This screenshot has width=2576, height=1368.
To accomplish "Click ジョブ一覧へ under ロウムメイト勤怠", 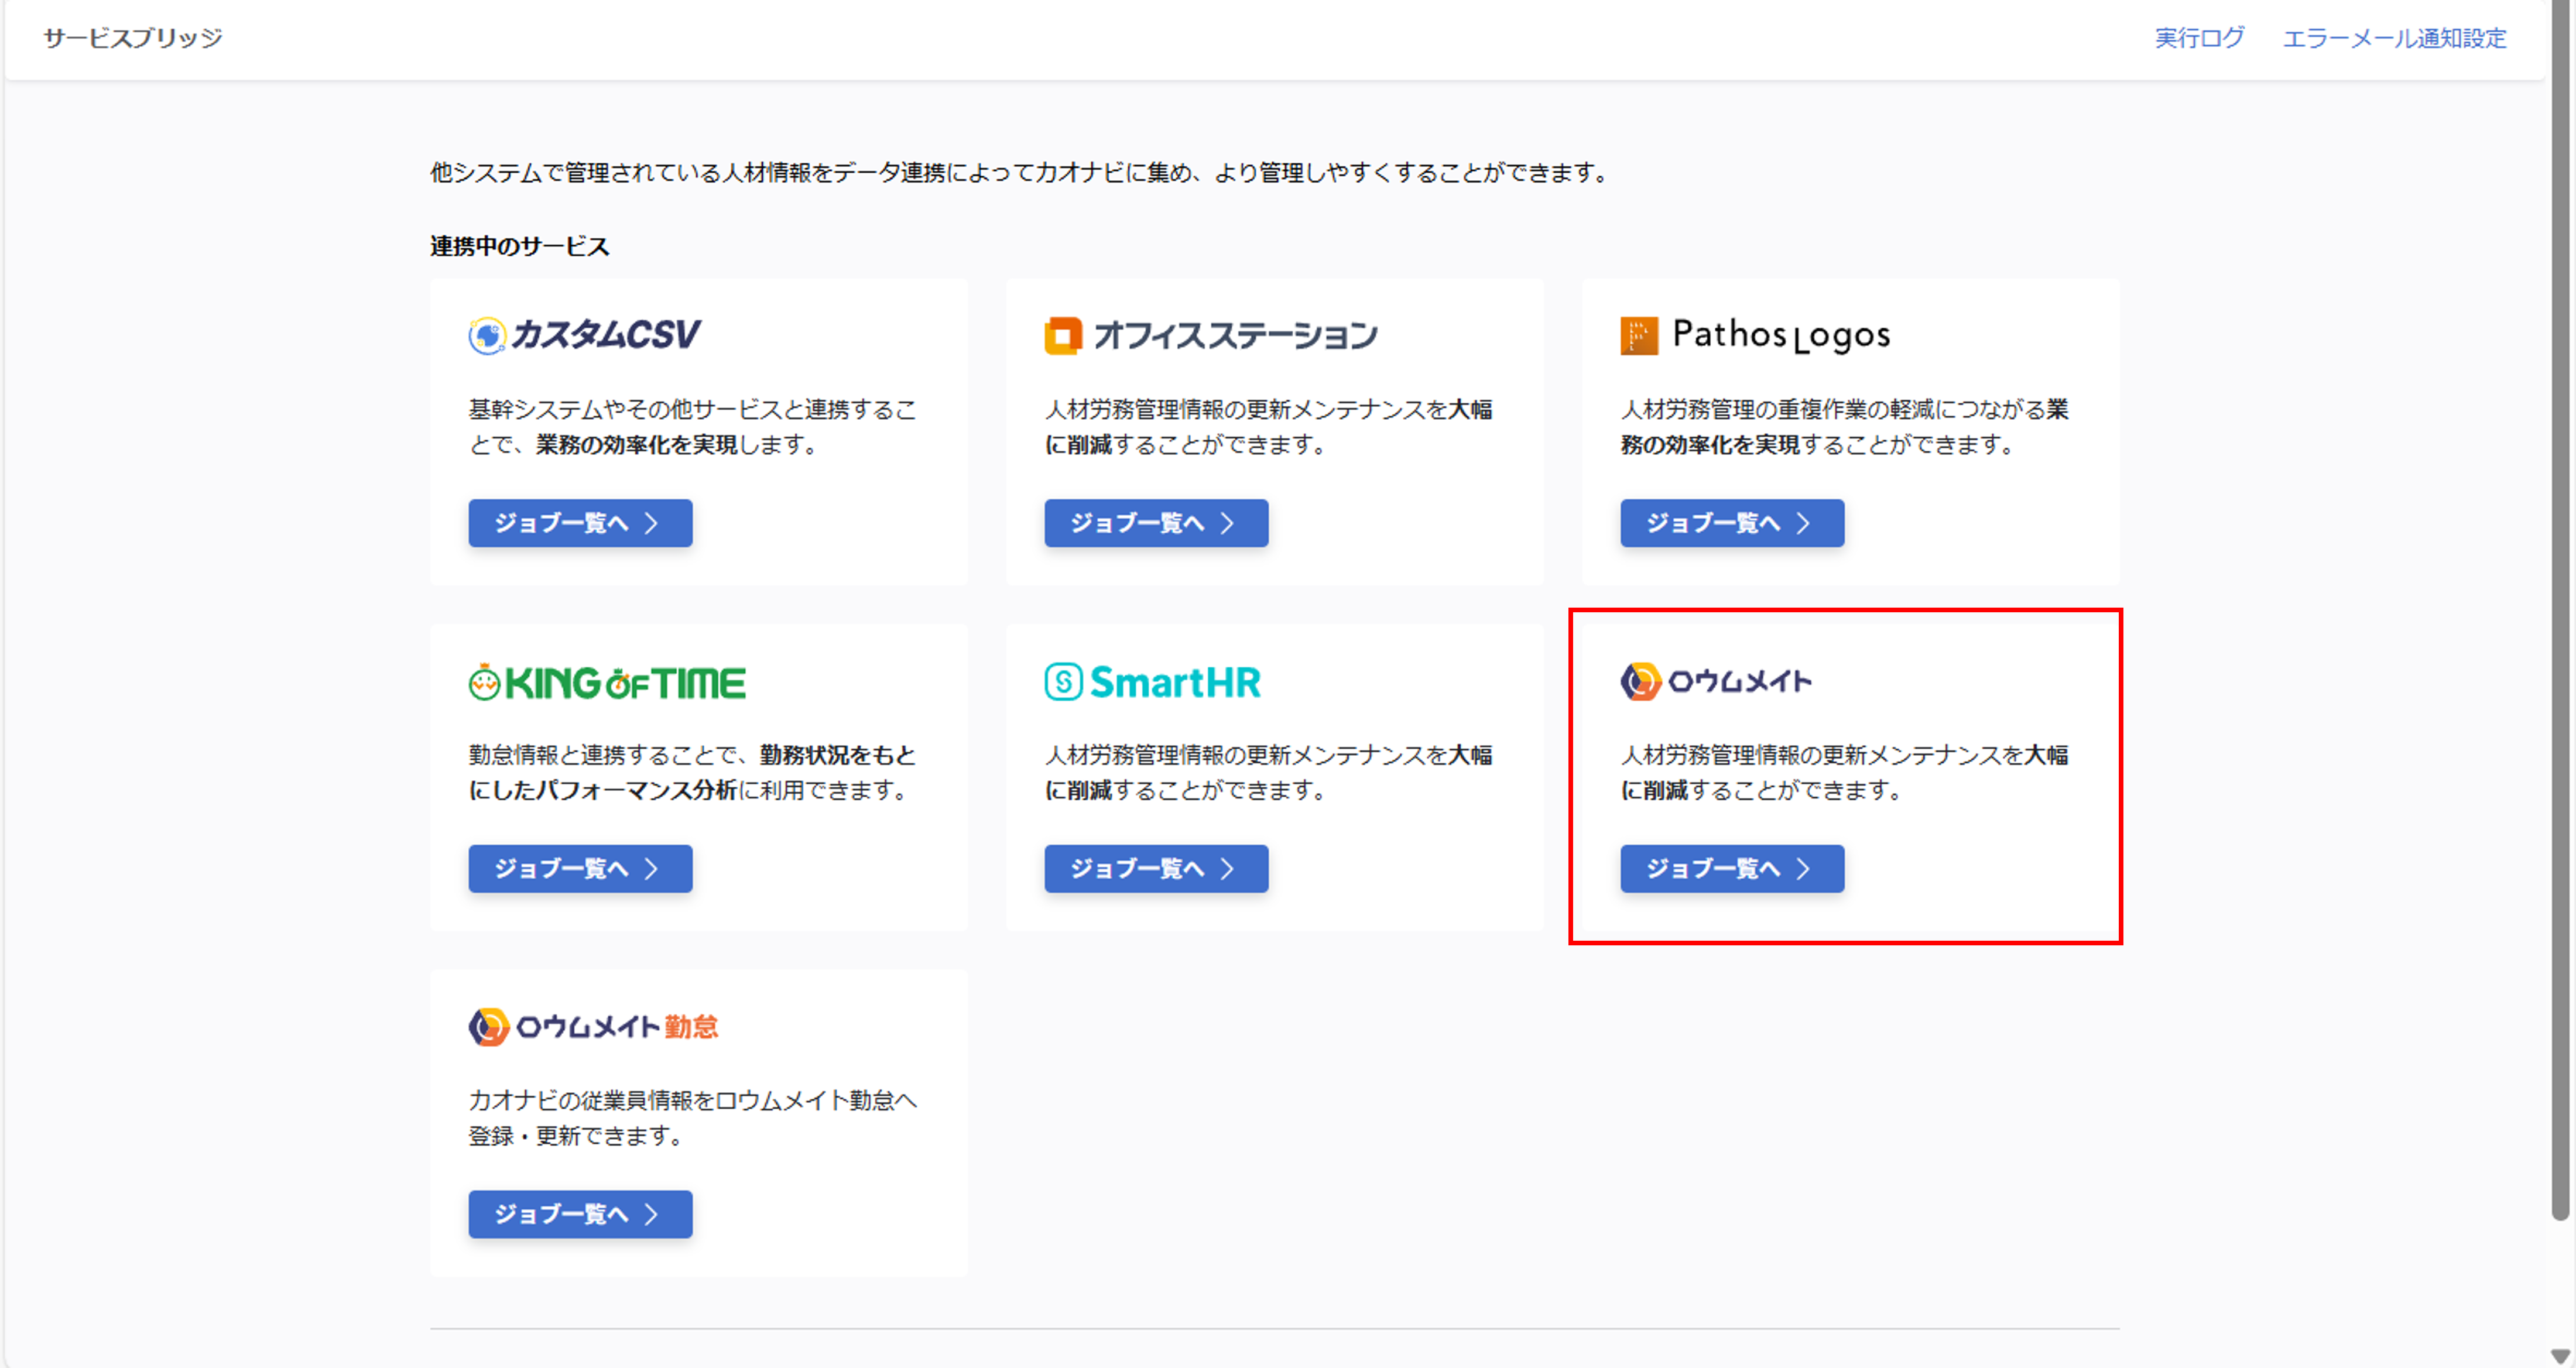I will (580, 1214).
